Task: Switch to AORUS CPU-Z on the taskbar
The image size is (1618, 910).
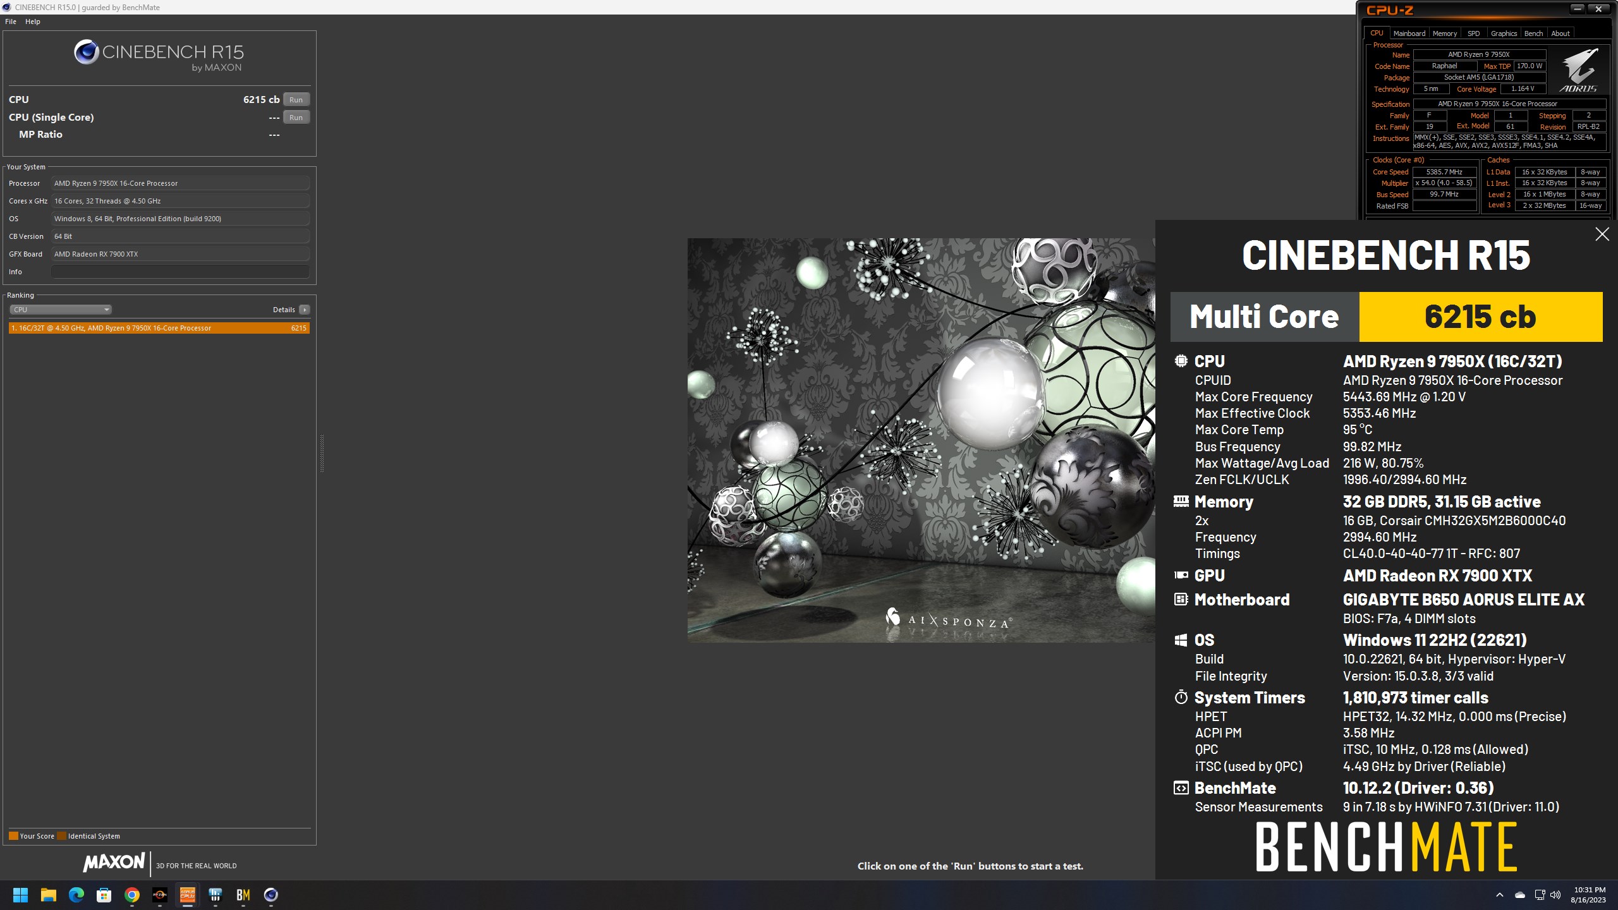Action: pyautogui.click(x=187, y=895)
